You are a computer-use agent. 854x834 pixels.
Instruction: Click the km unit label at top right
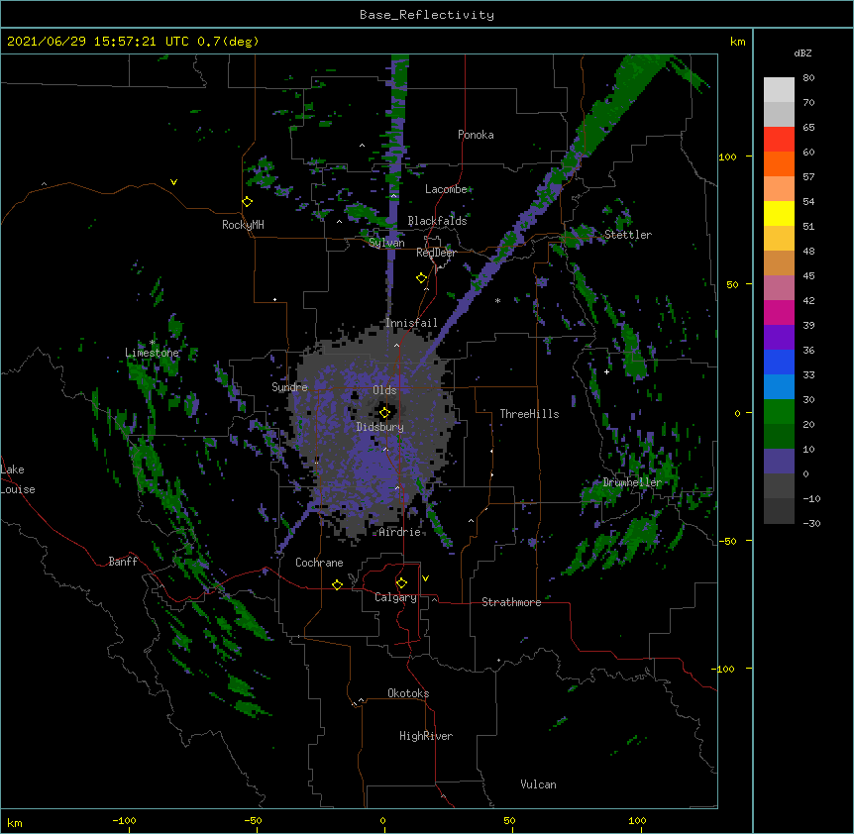click(x=738, y=42)
